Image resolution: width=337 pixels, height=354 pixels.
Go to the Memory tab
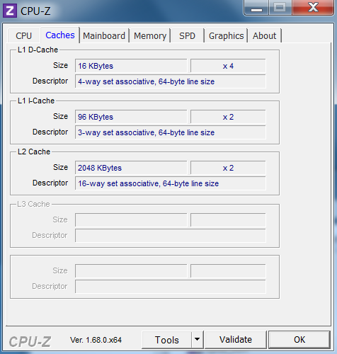pyautogui.click(x=150, y=36)
